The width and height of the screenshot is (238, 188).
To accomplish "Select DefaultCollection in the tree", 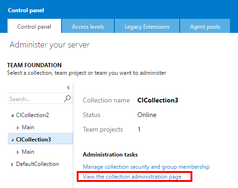I will [38, 164].
